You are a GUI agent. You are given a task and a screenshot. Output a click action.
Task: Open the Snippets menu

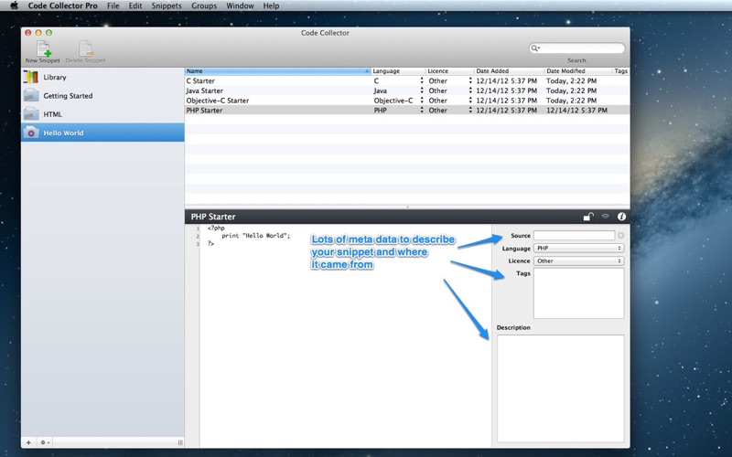click(x=167, y=5)
